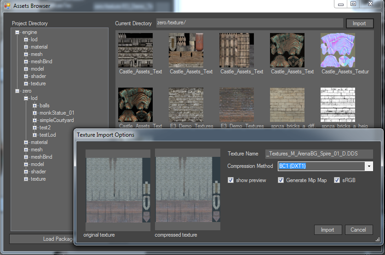Select zero material folder
This screenshot has height=255, width=385.
point(39,143)
